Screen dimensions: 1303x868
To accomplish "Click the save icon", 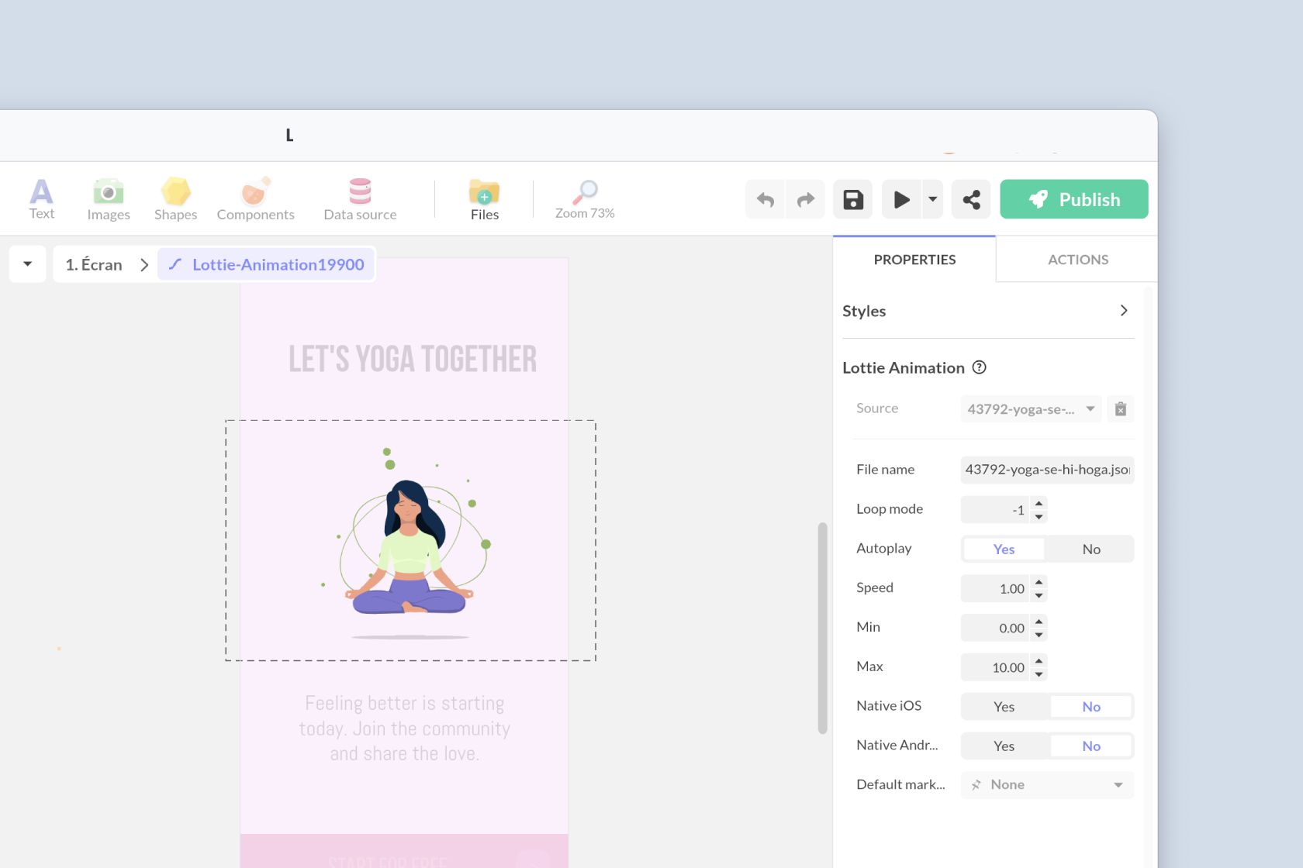I will [852, 199].
